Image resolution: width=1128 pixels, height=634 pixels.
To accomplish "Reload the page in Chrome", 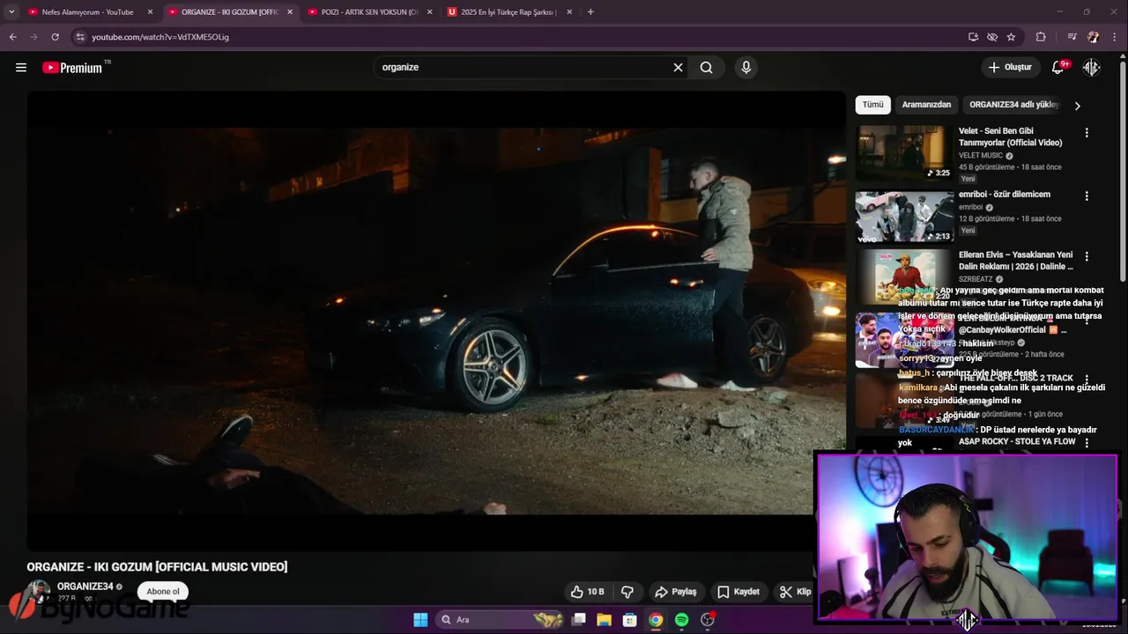I will tap(55, 37).
